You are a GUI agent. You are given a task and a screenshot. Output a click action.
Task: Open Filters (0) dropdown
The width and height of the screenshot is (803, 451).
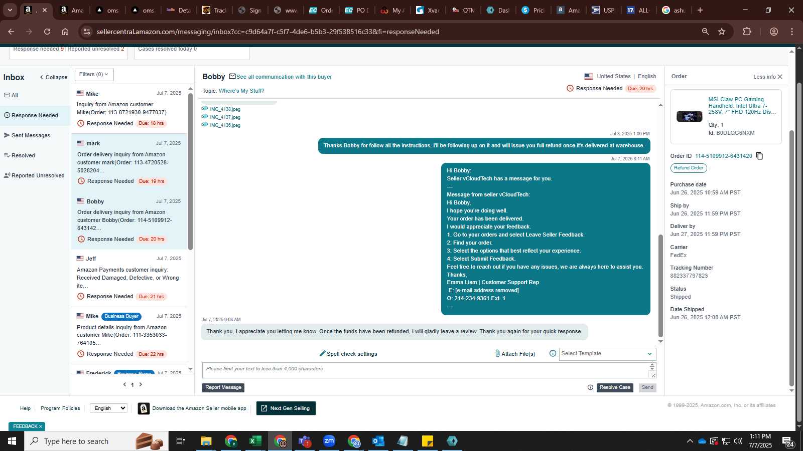click(94, 75)
